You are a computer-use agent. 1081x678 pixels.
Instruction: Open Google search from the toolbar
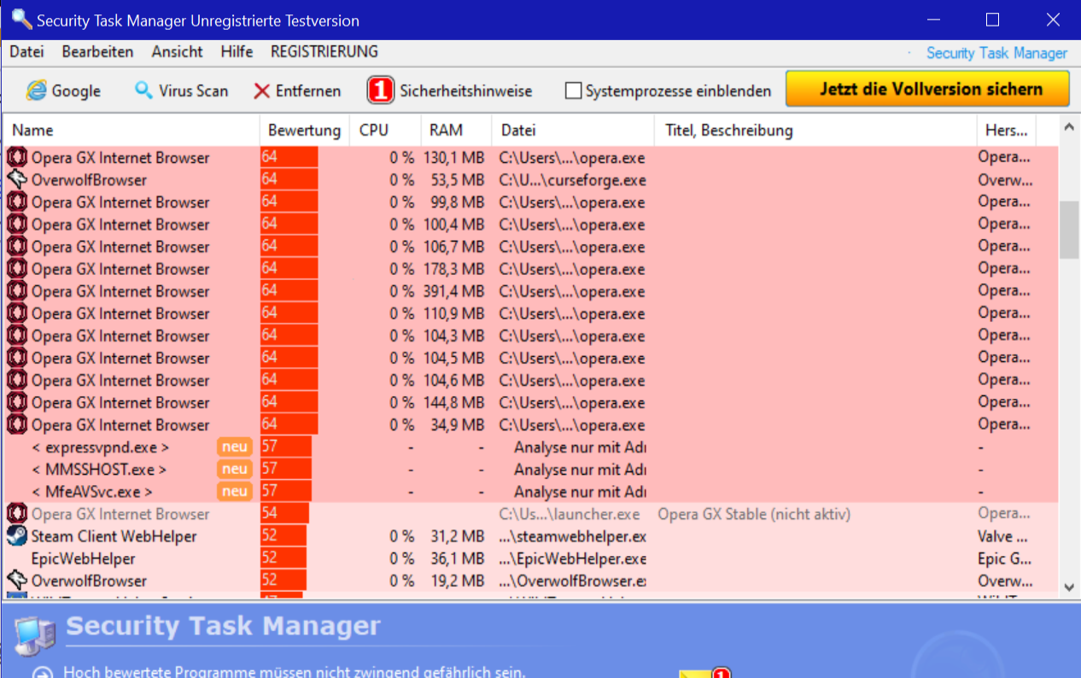(64, 90)
